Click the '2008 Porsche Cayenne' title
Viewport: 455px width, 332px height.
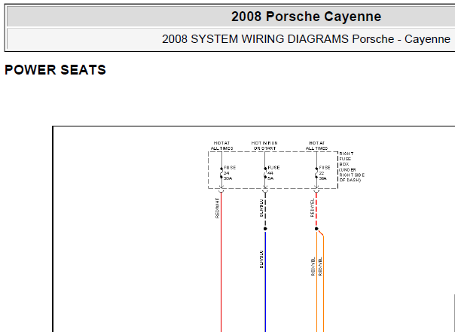point(306,17)
